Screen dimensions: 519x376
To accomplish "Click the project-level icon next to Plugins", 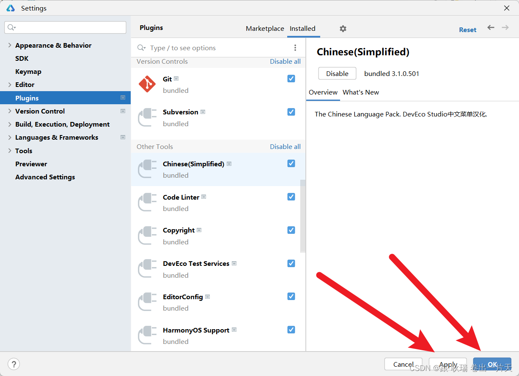I will [x=123, y=97].
